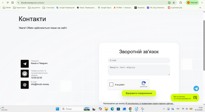Image resolution: width=205 pixels, height=112 pixels.
Task: Open the Telegram channel black icon
Action: click(x=25, y=64)
